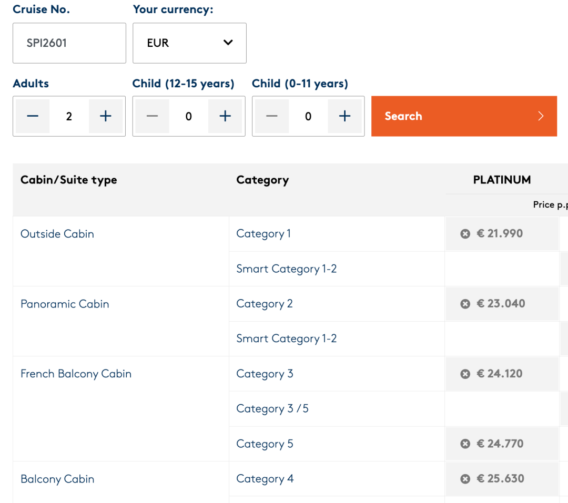Open the Outside Cabin link
Viewport: 568px width, 503px height.
pyautogui.click(x=57, y=234)
